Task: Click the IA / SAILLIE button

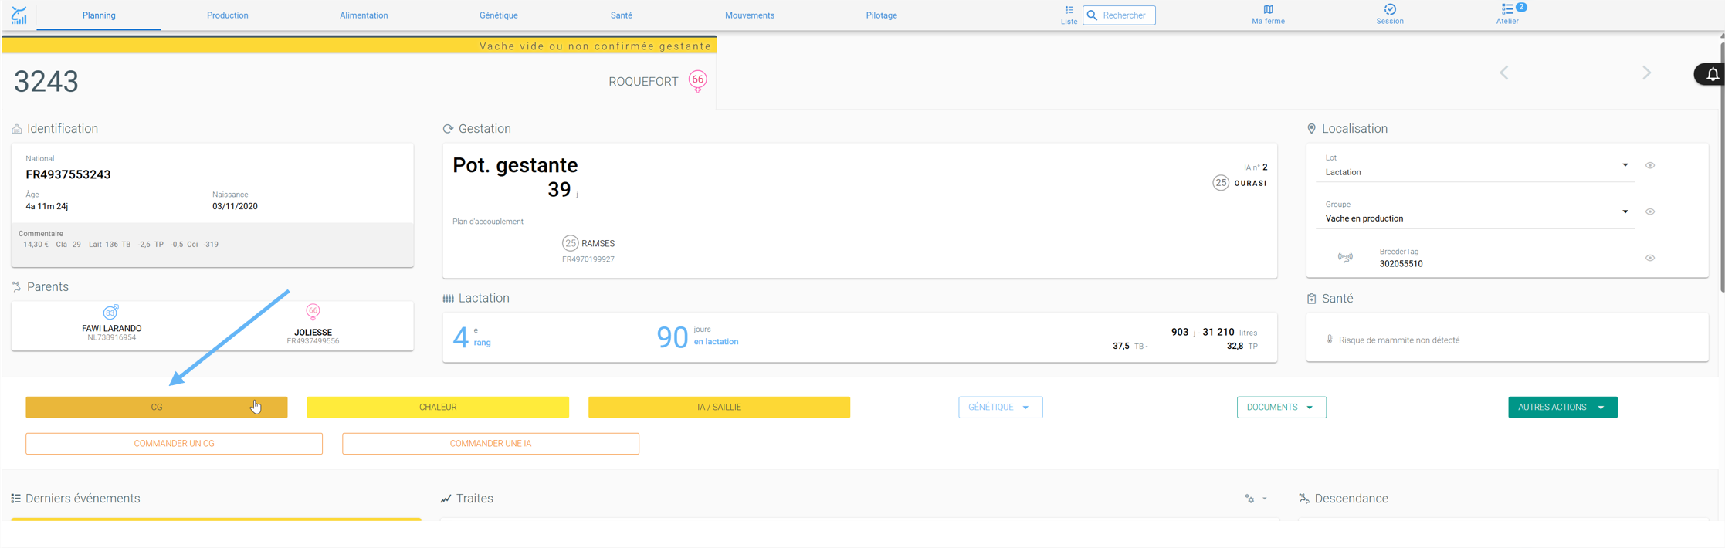Action: pos(719,407)
